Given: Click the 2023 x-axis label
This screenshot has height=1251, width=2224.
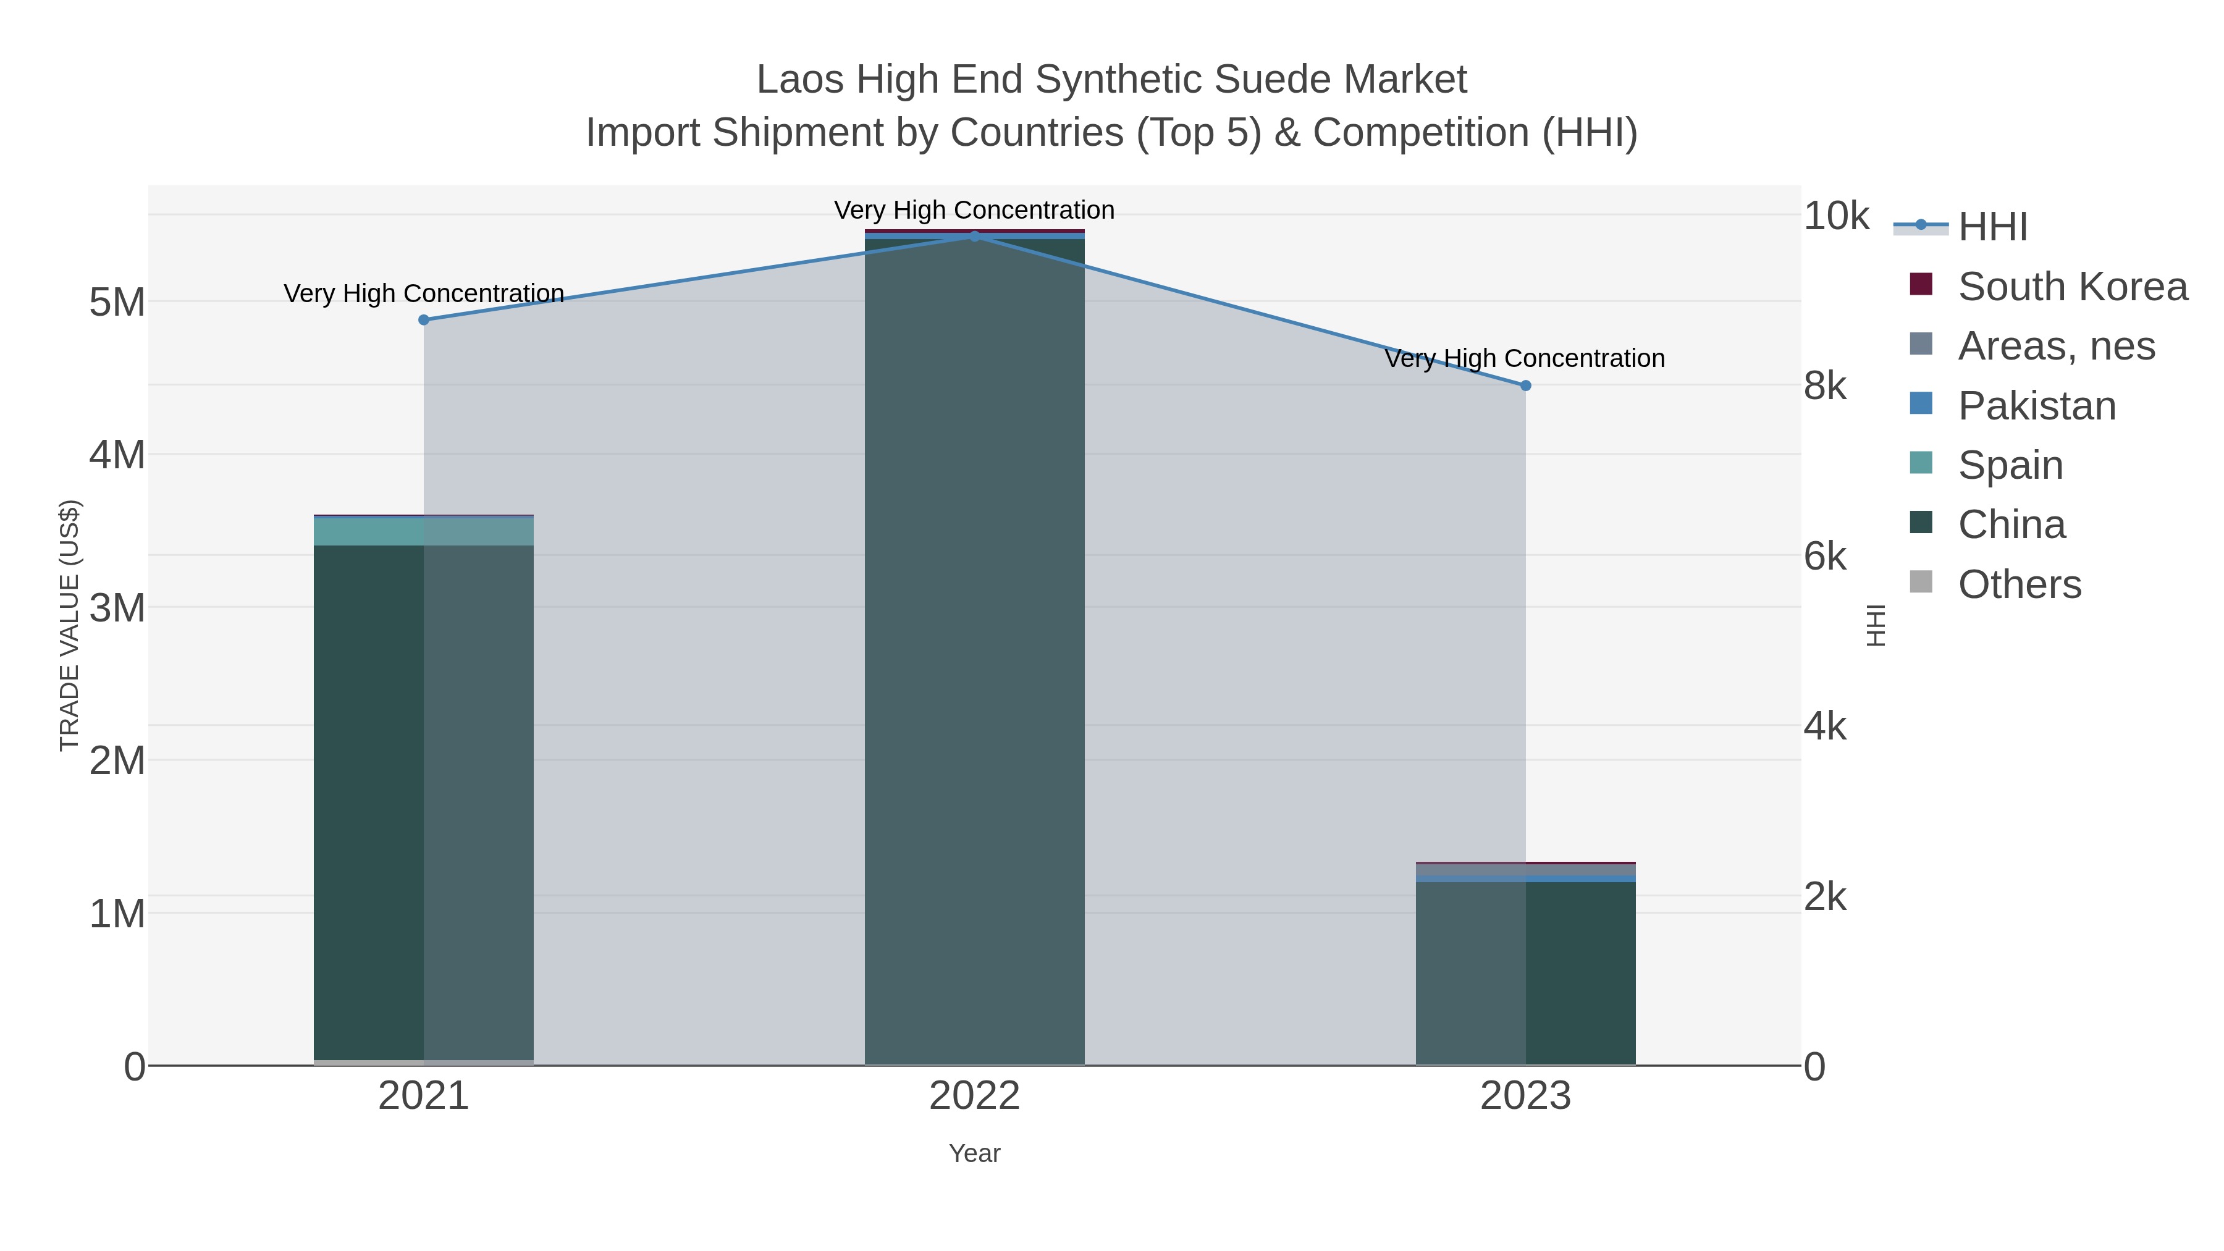Looking at the screenshot, I should pyautogui.click(x=1525, y=1097).
